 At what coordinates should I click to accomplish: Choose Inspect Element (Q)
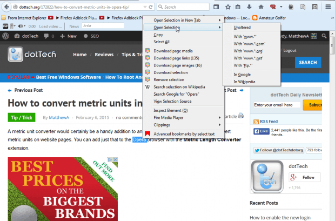coord(184,110)
